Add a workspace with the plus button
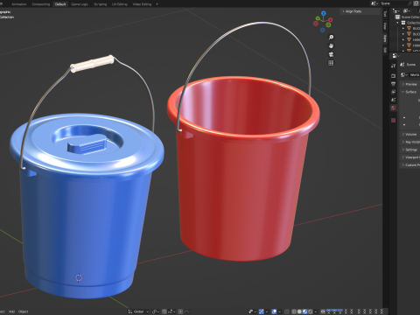Viewport: 420px width, 315px height. click(x=157, y=4)
